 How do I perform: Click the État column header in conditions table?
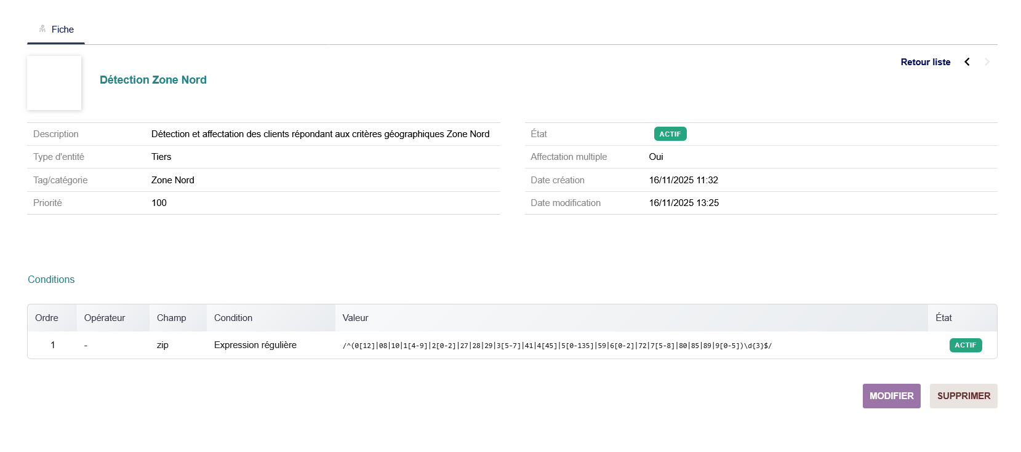click(x=943, y=318)
